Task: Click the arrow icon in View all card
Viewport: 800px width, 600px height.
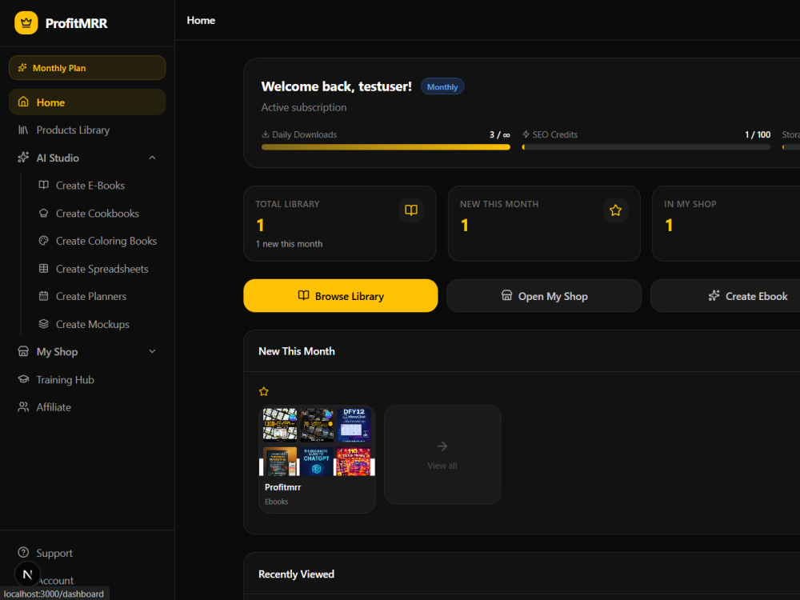Action: point(442,446)
